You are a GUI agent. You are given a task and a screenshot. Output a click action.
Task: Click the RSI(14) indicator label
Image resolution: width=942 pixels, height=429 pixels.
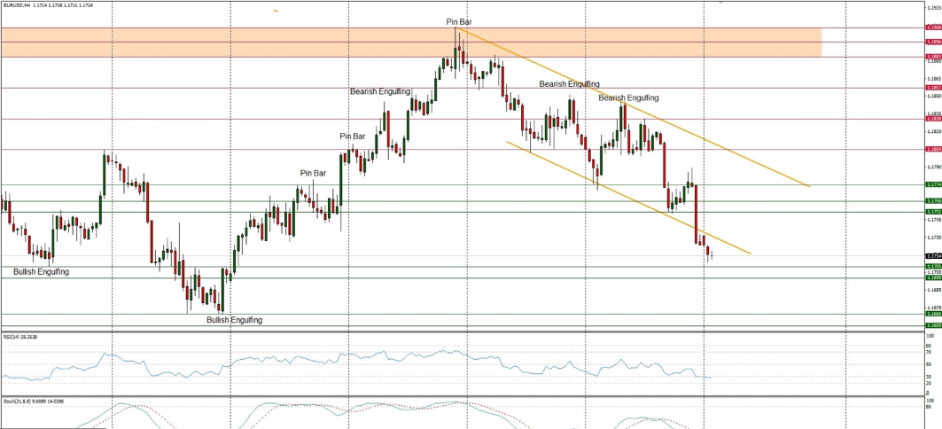[x=18, y=337]
